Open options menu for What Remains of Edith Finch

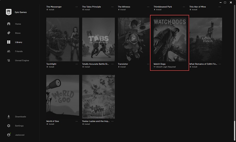click(220, 64)
